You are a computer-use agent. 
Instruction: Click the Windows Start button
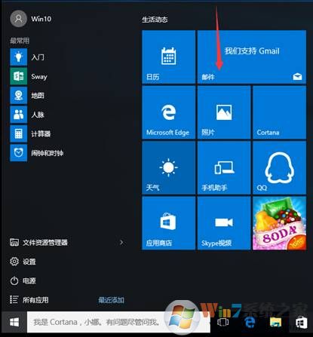tap(14, 322)
